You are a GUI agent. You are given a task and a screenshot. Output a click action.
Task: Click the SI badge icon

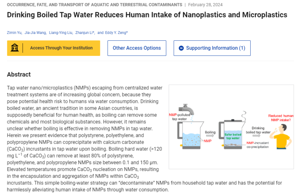pyautogui.click(x=181, y=48)
